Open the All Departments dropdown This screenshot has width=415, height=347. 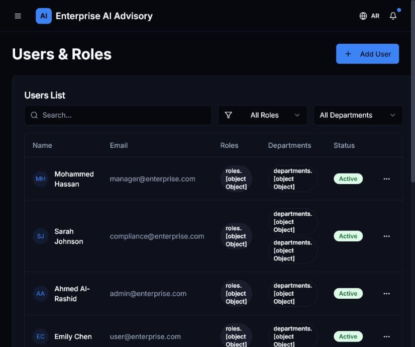click(358, 115)
